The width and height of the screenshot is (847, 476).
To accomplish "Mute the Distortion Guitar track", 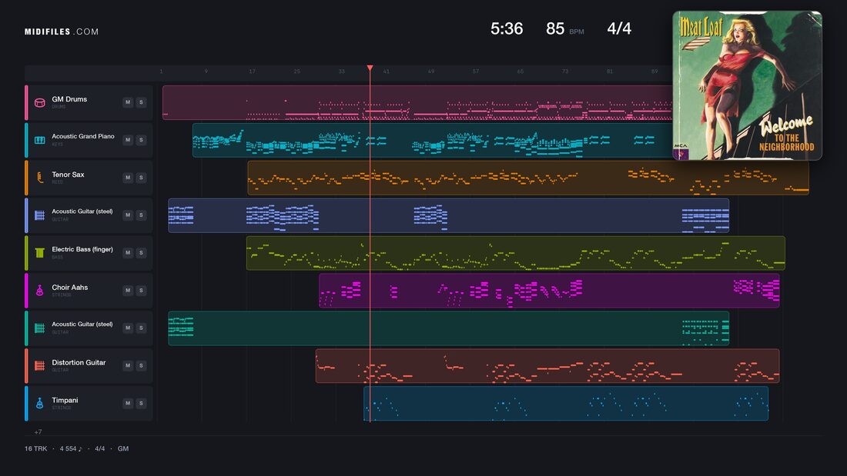I will tap(128, 365).
